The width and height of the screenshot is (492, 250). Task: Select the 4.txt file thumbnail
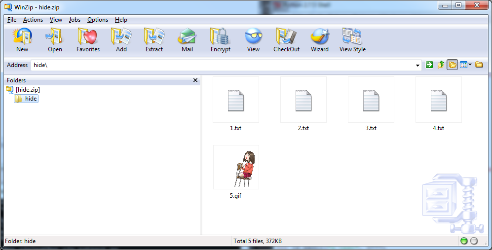pyautogui.click(x=439, y=100)
